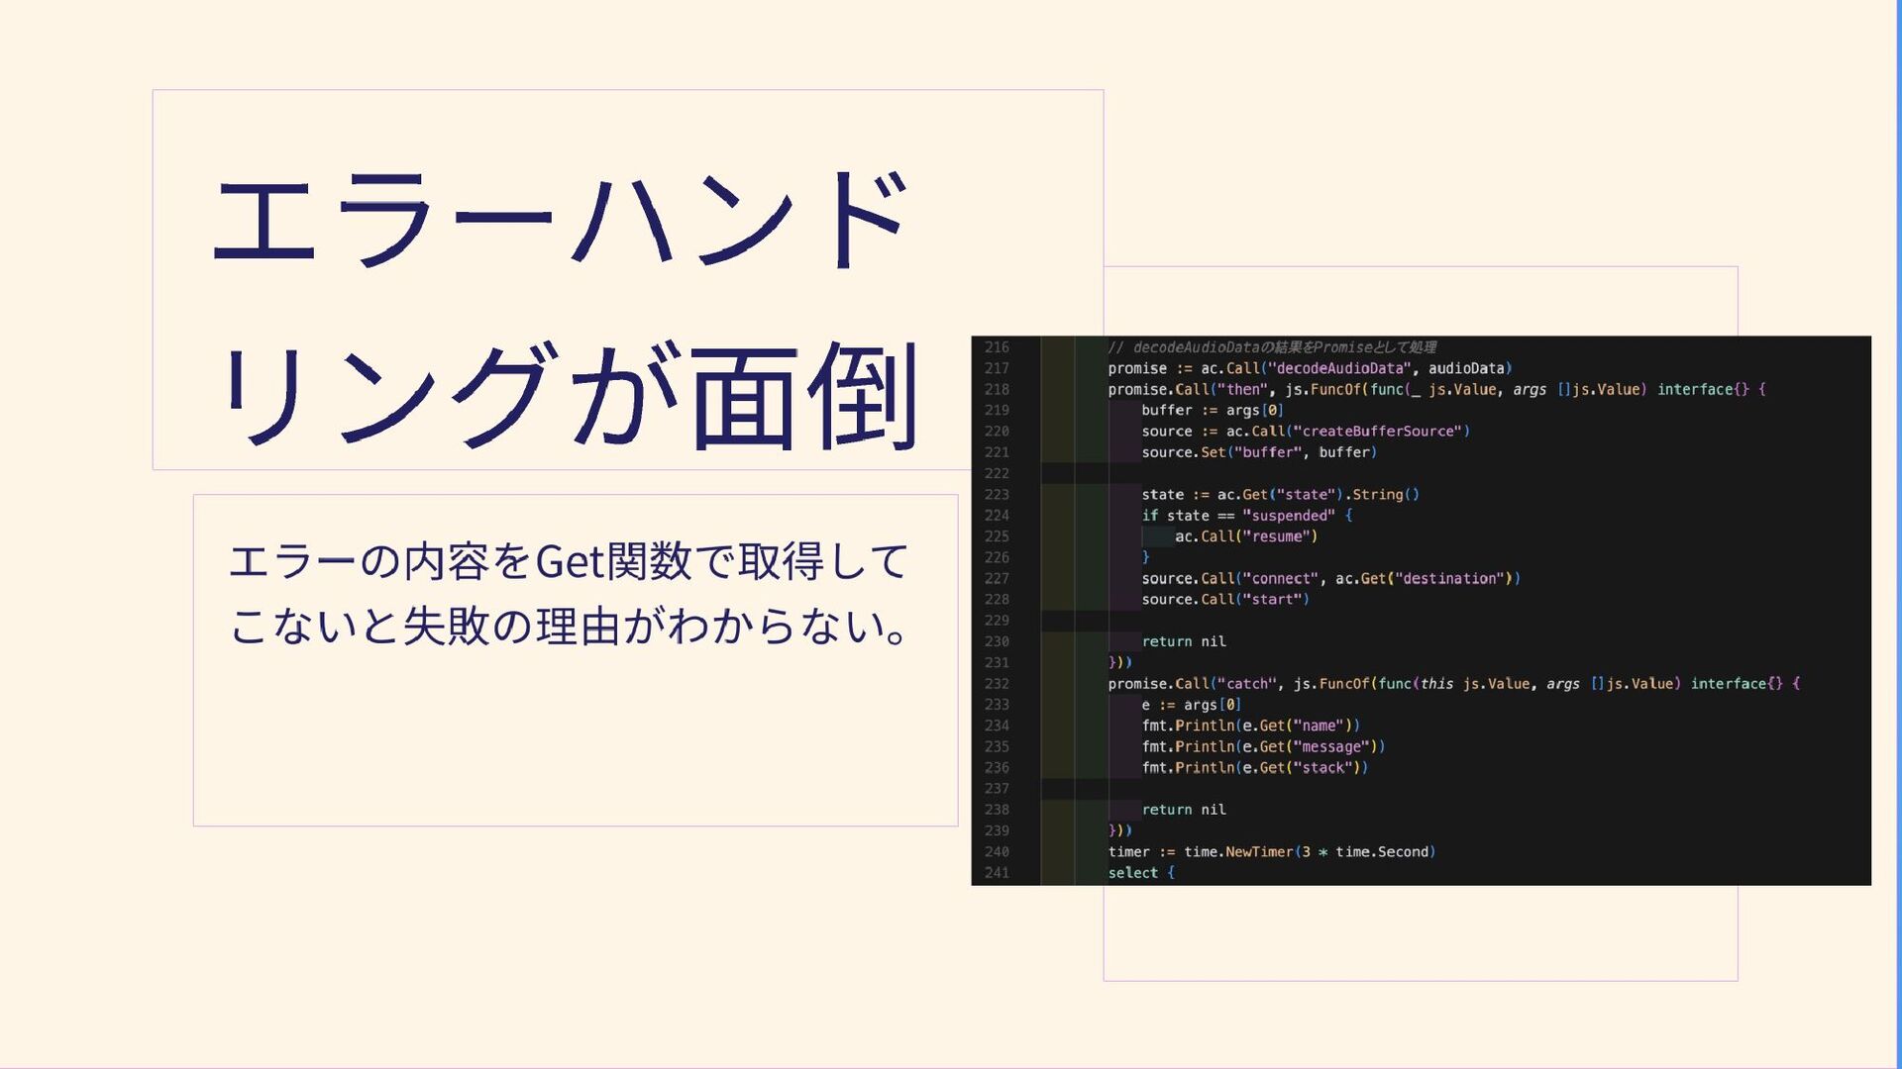The width and height of the screenshot is (1902, 1069).
Task: Click fmt.Println(e.Get("name")) in the code
Action: [1250, 726]
